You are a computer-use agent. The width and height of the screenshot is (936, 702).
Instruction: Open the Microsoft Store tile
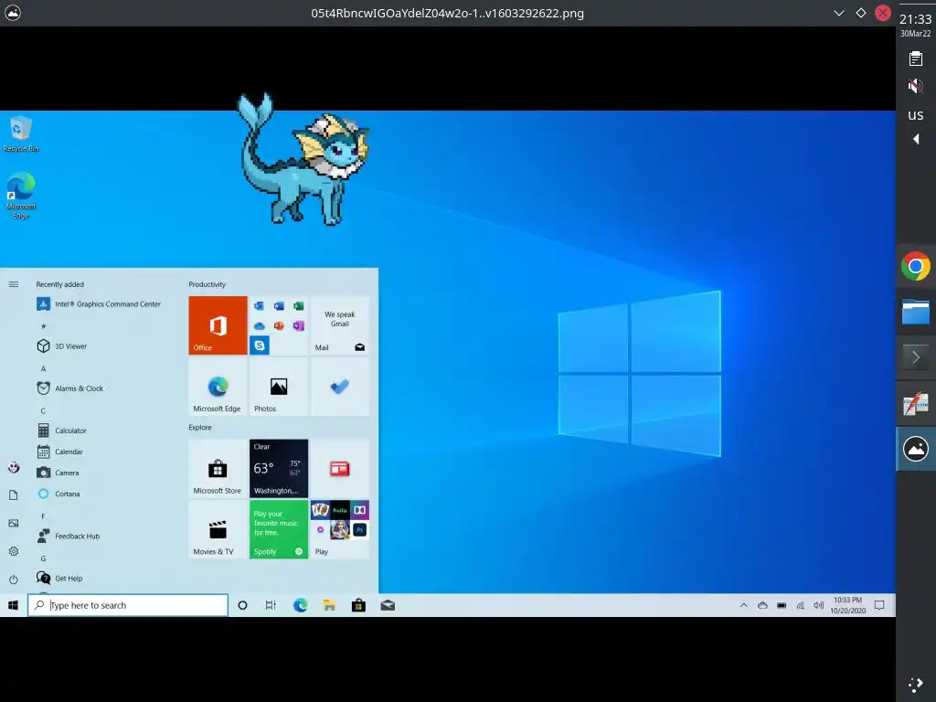(218, 469)
